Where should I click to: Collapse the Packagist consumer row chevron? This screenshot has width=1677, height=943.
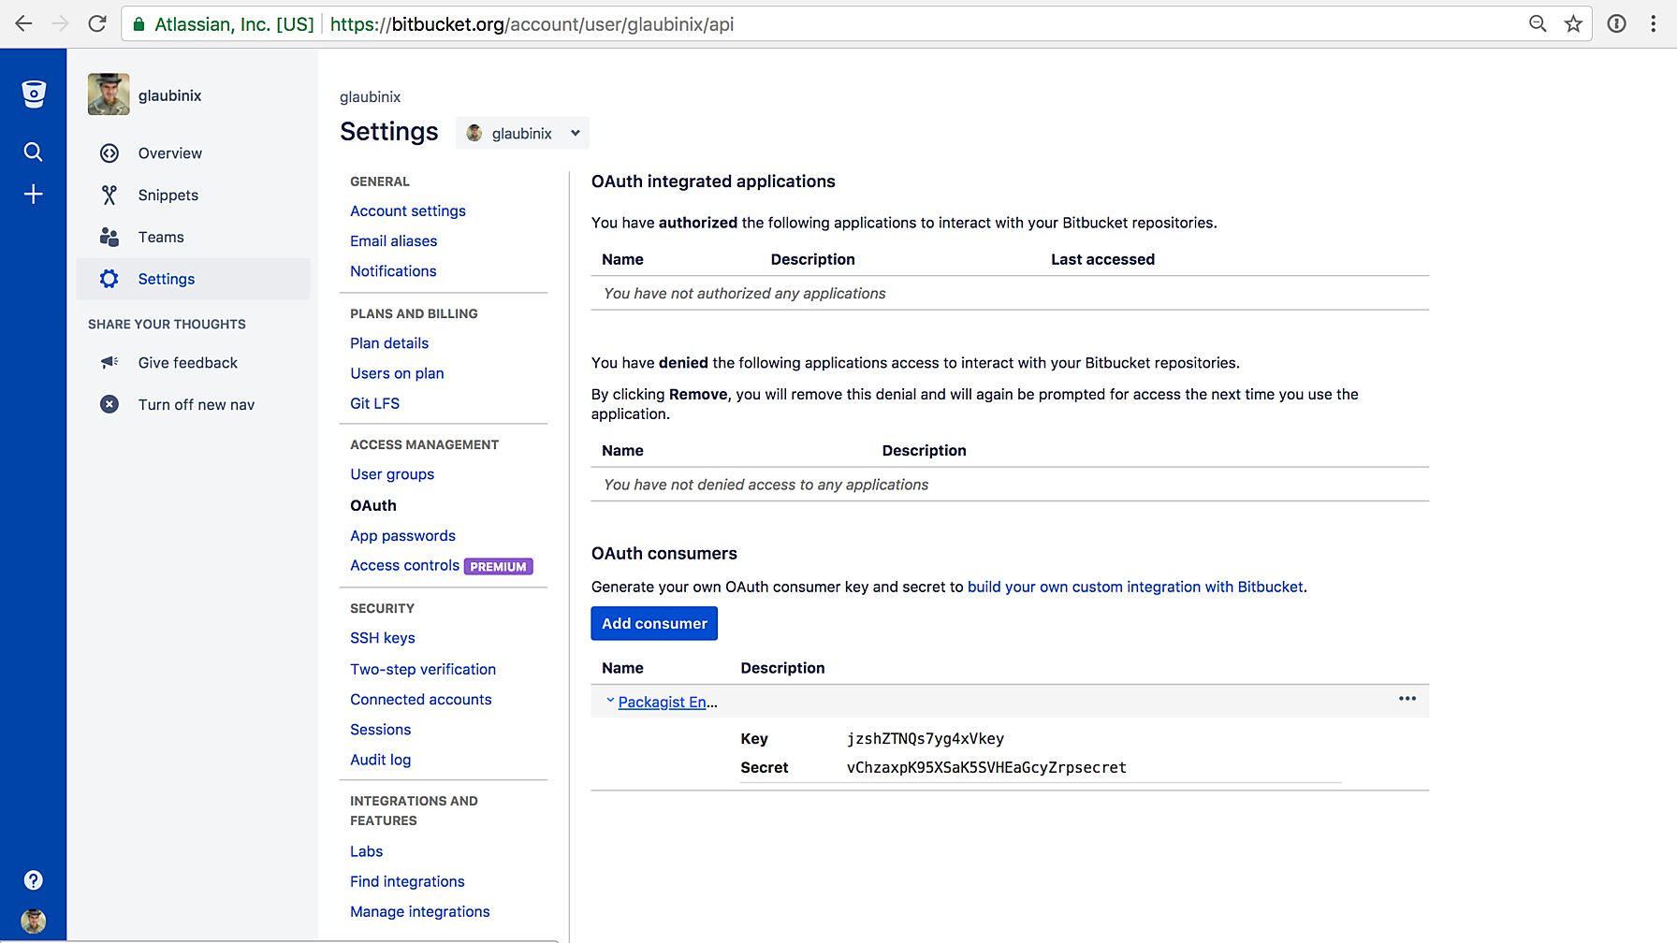610,700
